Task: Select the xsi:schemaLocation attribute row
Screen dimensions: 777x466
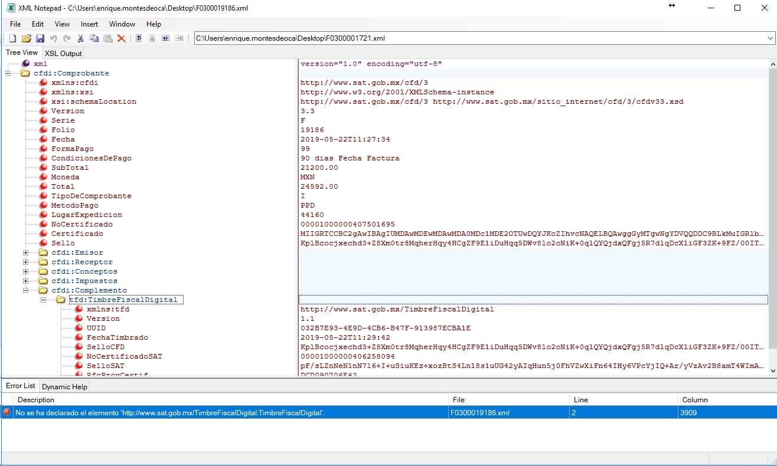Action: (x=94, y=101)
